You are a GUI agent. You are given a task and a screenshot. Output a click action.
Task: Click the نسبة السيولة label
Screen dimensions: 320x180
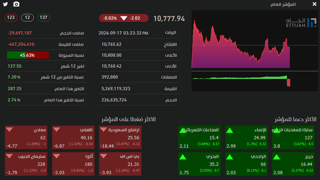71,55
